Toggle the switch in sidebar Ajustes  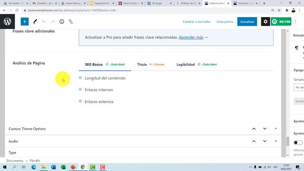[298, 142]
